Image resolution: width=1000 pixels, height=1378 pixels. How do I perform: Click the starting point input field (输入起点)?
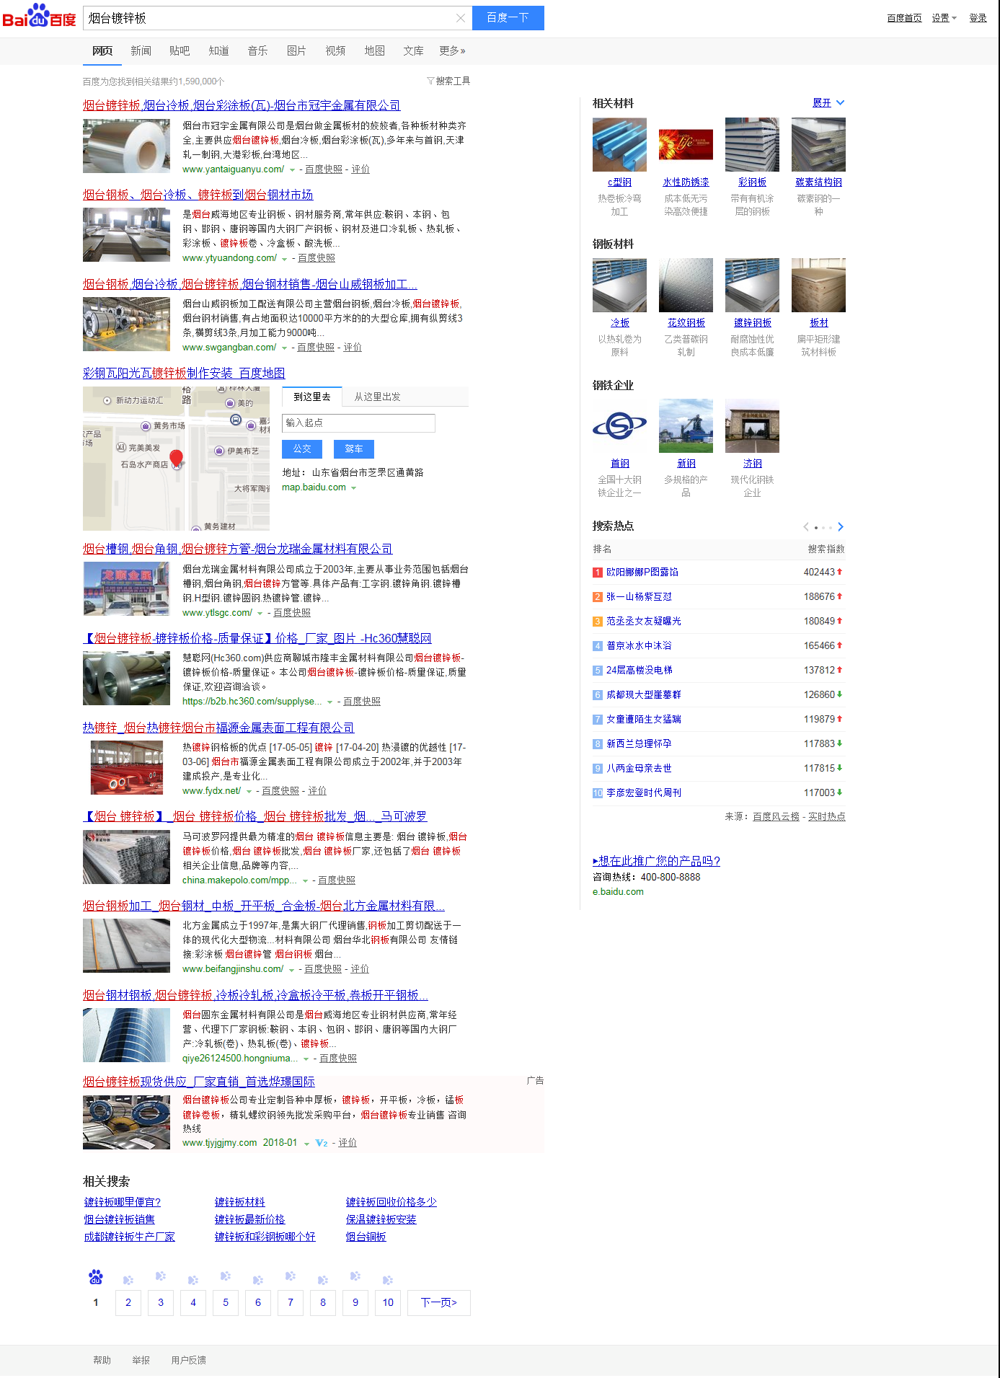[x=358, y=423]
